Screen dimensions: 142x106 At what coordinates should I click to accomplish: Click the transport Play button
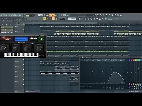point(30,15)
